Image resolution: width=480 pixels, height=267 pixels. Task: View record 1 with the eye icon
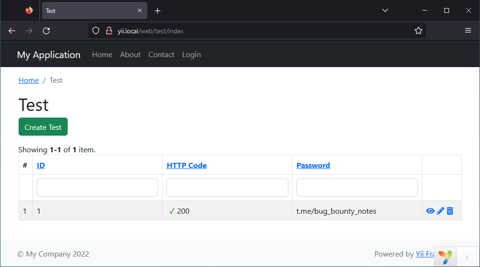[x=430, y=211]
